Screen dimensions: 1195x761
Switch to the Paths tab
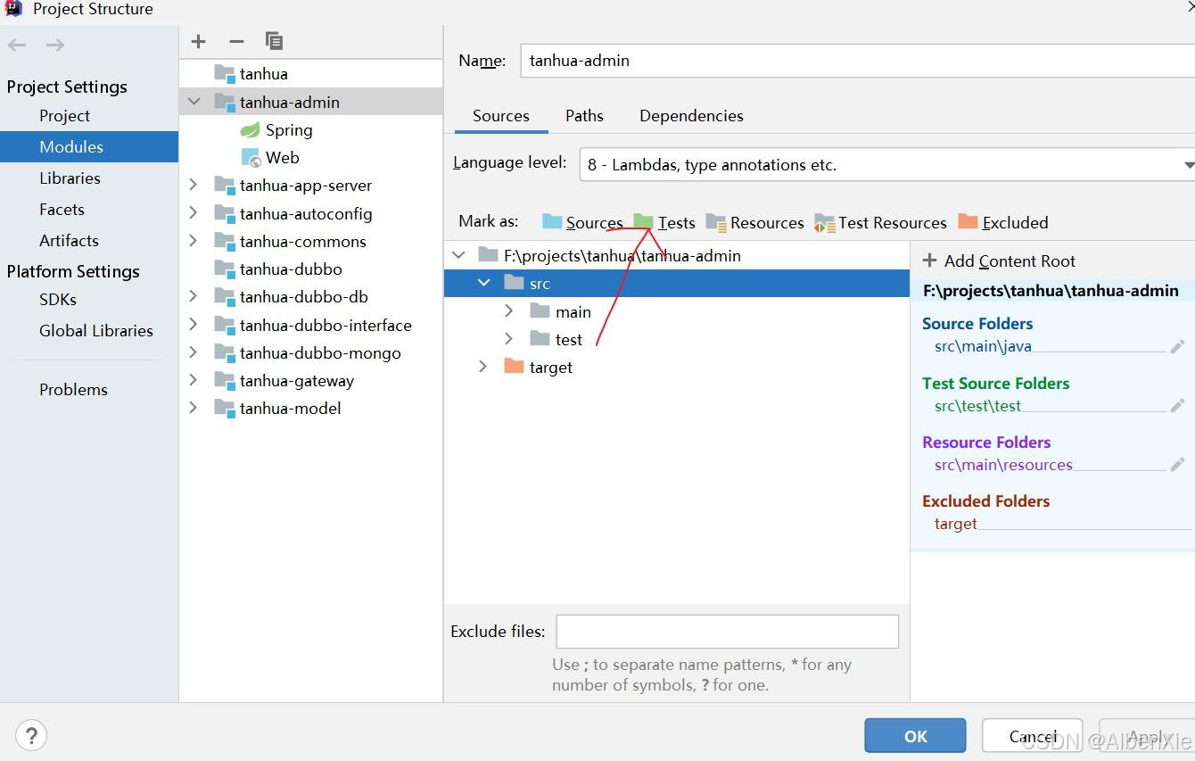(x=584, y=116)
